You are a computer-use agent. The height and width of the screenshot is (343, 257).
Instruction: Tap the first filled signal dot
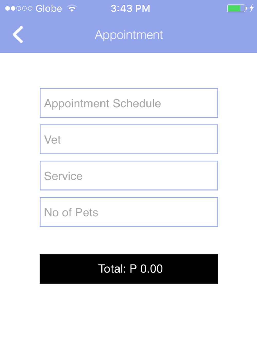[7, 8]
